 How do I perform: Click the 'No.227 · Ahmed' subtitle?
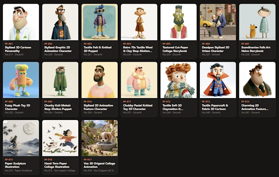(x=211, y=55)
